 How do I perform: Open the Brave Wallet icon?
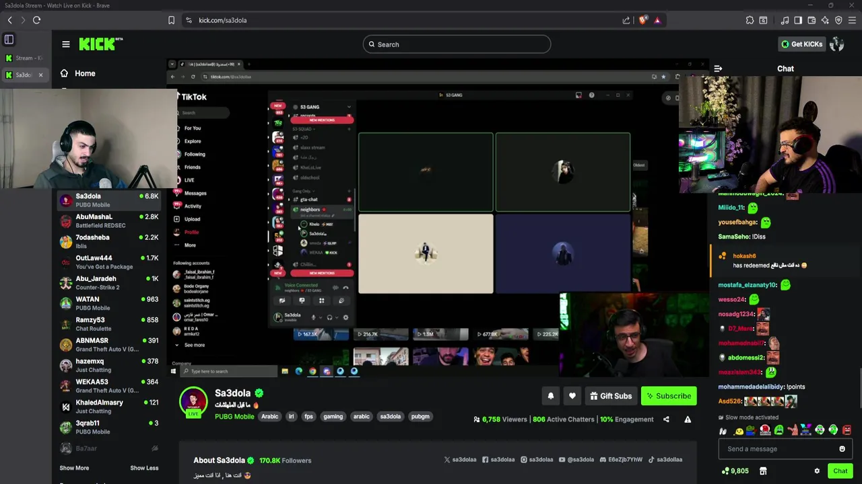pyautogui.click(x=811, y=20)
